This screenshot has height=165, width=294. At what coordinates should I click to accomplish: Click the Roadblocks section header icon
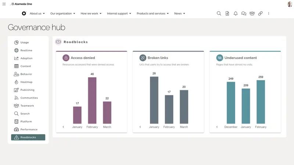point(58,42)
